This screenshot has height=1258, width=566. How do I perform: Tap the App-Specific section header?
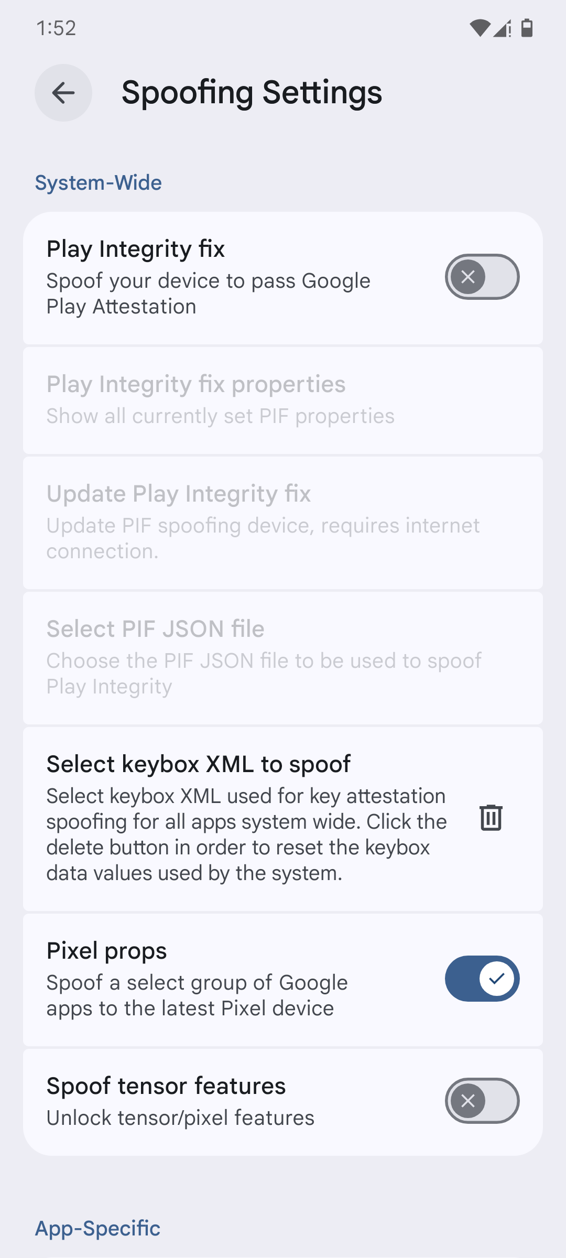click(x=97, y=1228)
